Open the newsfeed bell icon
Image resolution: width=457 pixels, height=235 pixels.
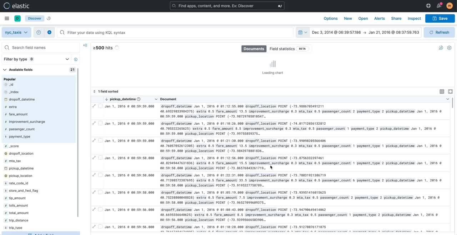[439, 6]
